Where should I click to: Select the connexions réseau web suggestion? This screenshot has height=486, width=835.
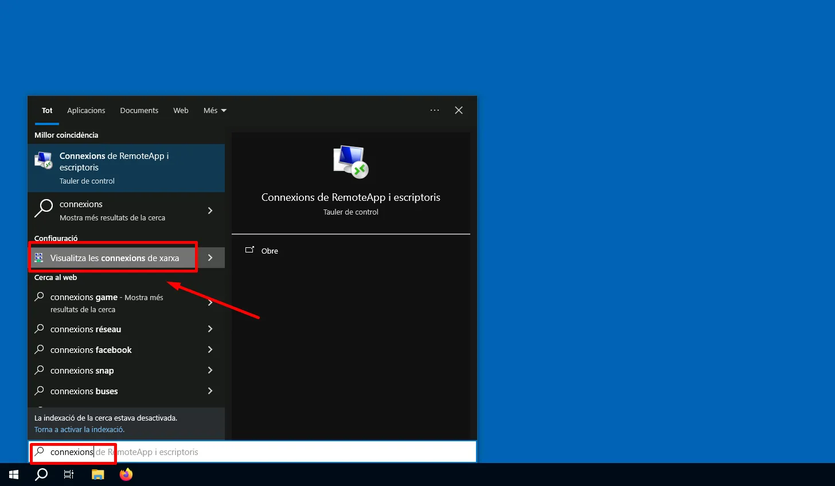coord(86,329)
